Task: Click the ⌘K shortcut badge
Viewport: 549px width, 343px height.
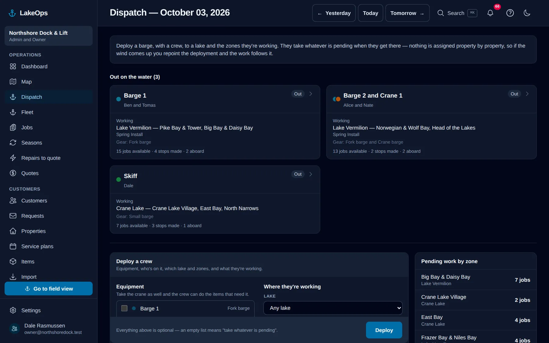Action: [472, 13]
